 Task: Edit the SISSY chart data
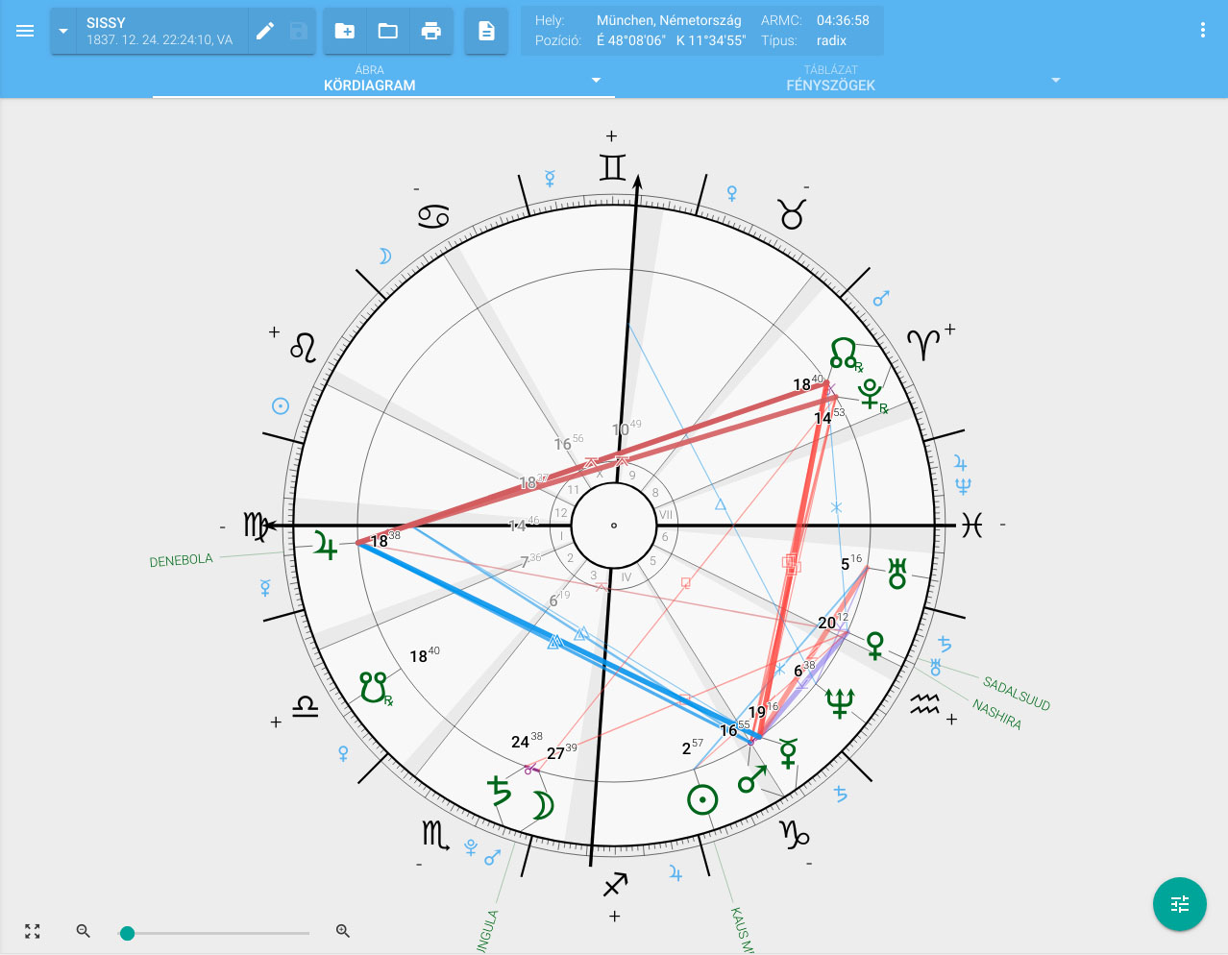[265, 31]
